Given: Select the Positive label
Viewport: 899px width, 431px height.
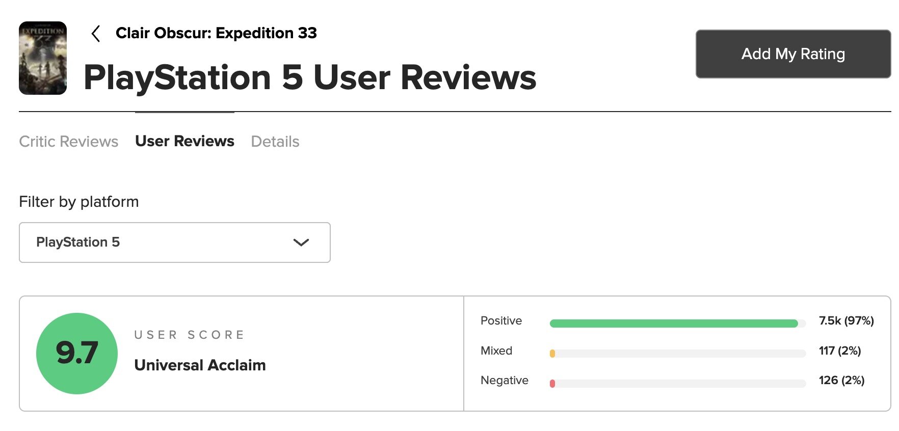Looking at the screenshot, I should click(501, 320).
